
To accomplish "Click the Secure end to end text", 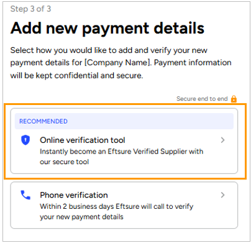I will tap(202, 99).
